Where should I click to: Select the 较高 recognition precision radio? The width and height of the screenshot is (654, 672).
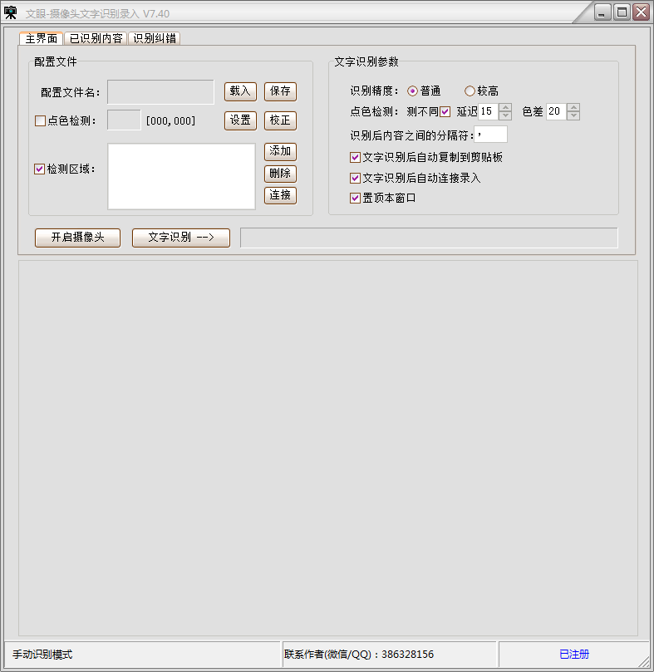click(x=470, y=91)
